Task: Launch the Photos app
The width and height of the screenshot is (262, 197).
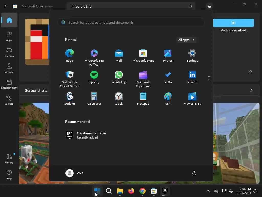Action: [168, 56]
